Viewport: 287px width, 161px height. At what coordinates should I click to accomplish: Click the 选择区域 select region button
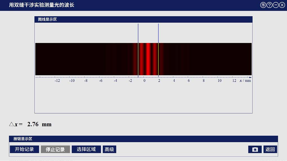86,149
